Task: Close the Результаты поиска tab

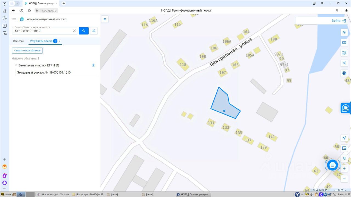Action: pos(59,41)
